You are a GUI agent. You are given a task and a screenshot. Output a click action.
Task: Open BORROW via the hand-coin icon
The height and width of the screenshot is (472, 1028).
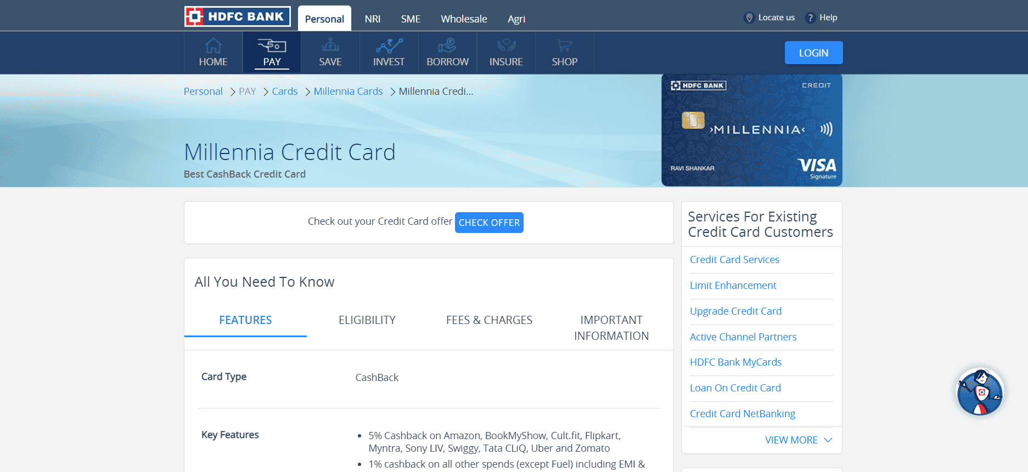click(x=447, y=46)
